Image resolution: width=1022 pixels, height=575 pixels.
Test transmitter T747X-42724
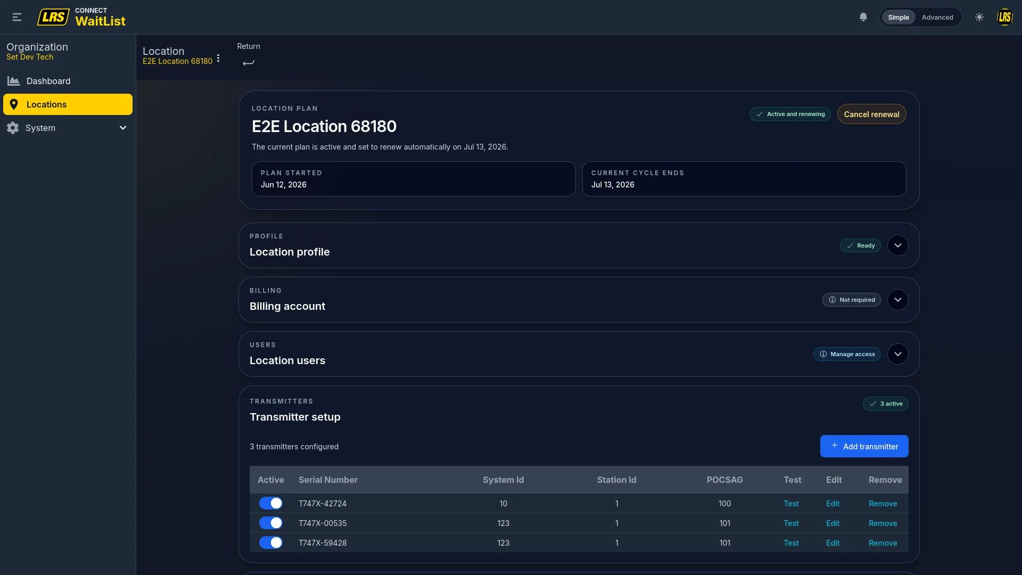(791, 503)
